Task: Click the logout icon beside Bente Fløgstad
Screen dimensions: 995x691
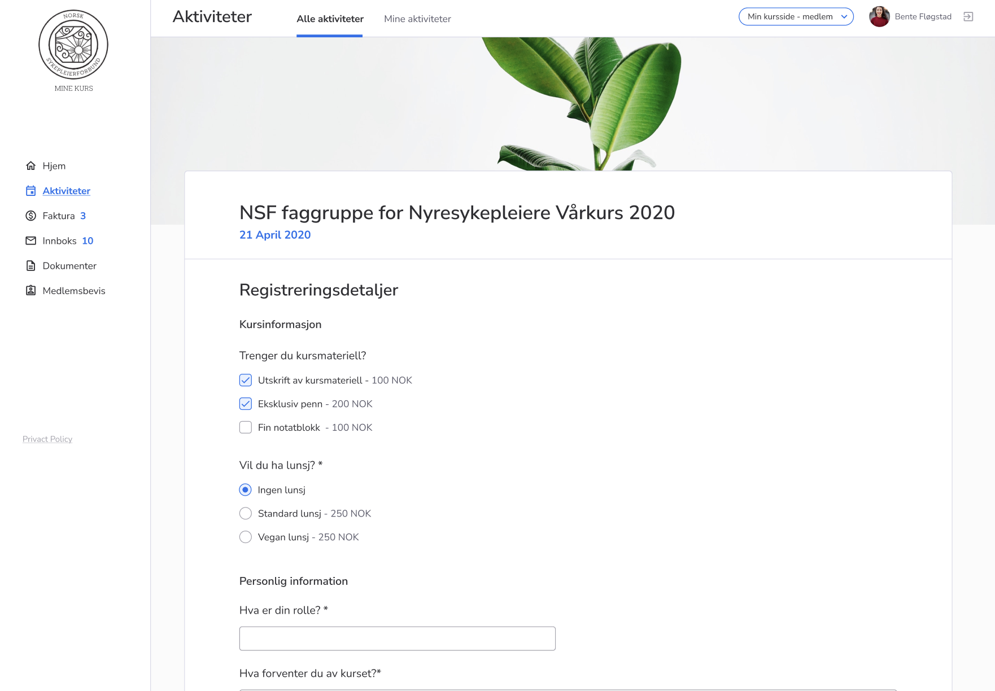Action: [968, 16]
